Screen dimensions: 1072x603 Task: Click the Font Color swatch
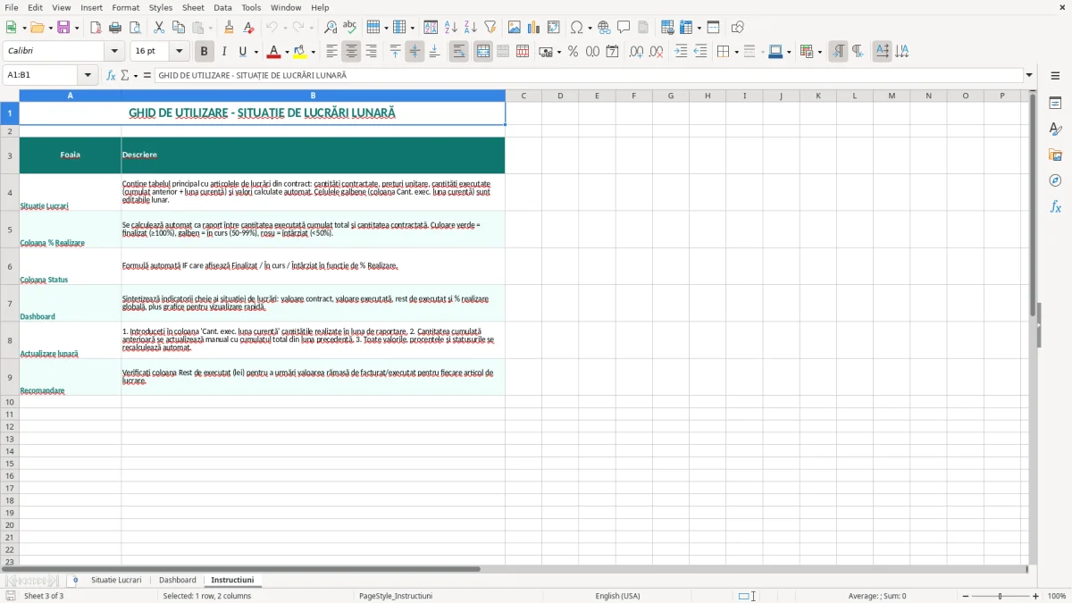(x=274, y=52)
